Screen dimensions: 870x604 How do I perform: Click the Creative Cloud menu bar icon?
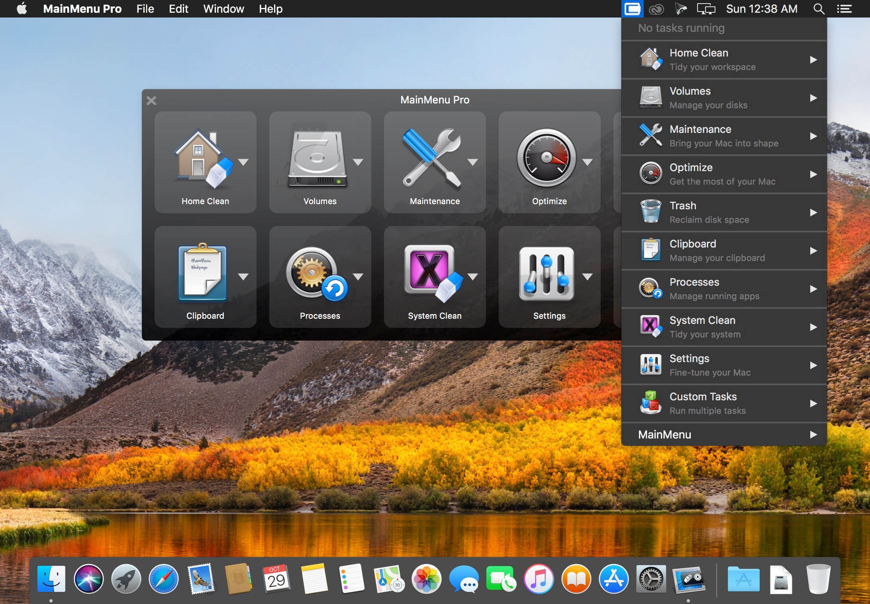click(656, 9)
